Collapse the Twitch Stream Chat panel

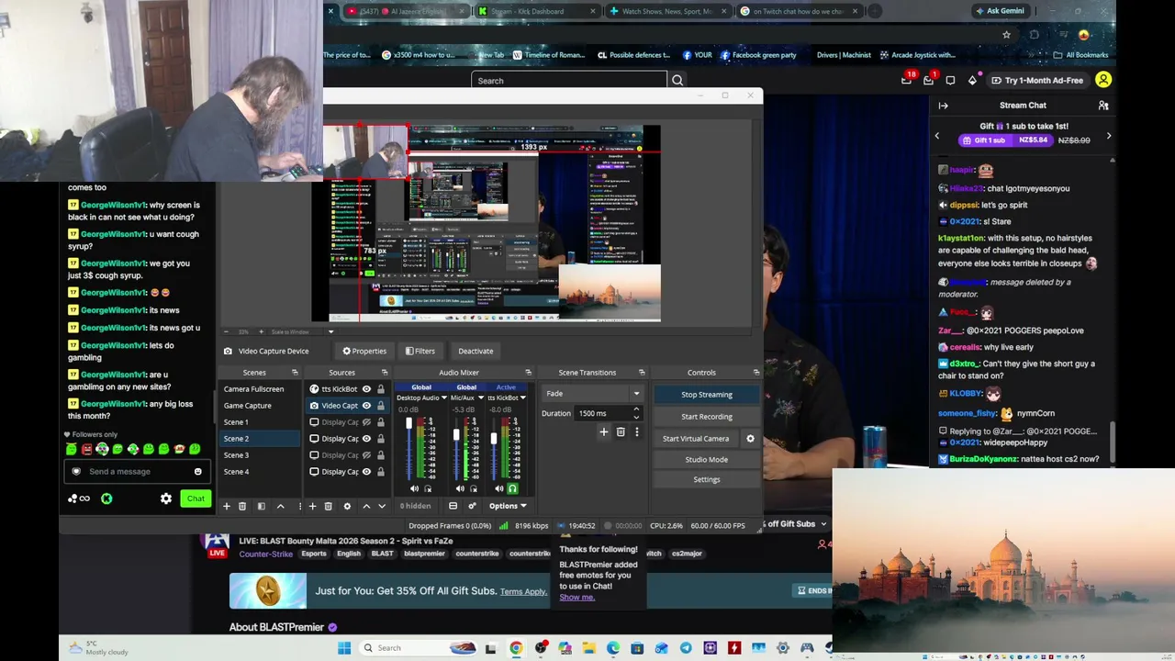(x=943, y=106)
